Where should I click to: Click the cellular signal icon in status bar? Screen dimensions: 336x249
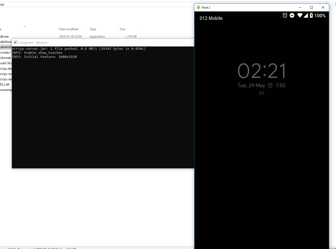[x=306, y=15]
